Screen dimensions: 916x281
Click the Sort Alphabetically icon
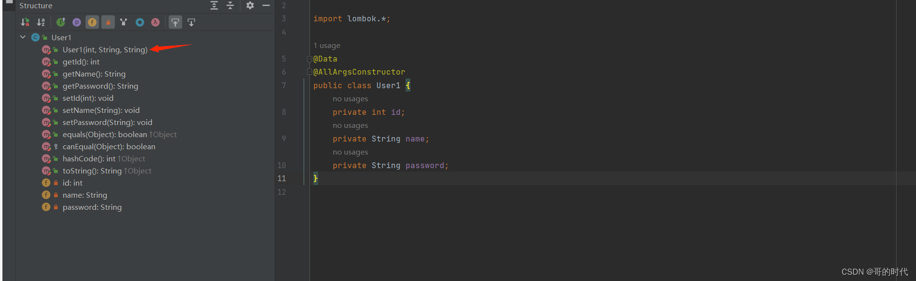click(x=41, y=22)
